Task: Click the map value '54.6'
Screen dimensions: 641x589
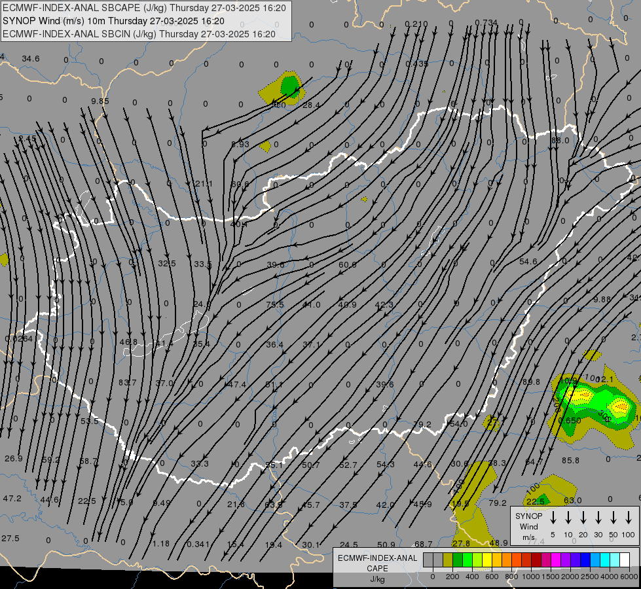Action: pyautogui.click(x=528, y=261)
